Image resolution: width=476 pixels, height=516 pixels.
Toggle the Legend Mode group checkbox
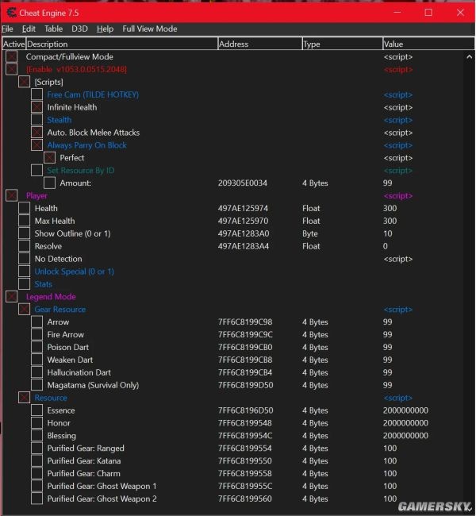[x=12, y=297]
